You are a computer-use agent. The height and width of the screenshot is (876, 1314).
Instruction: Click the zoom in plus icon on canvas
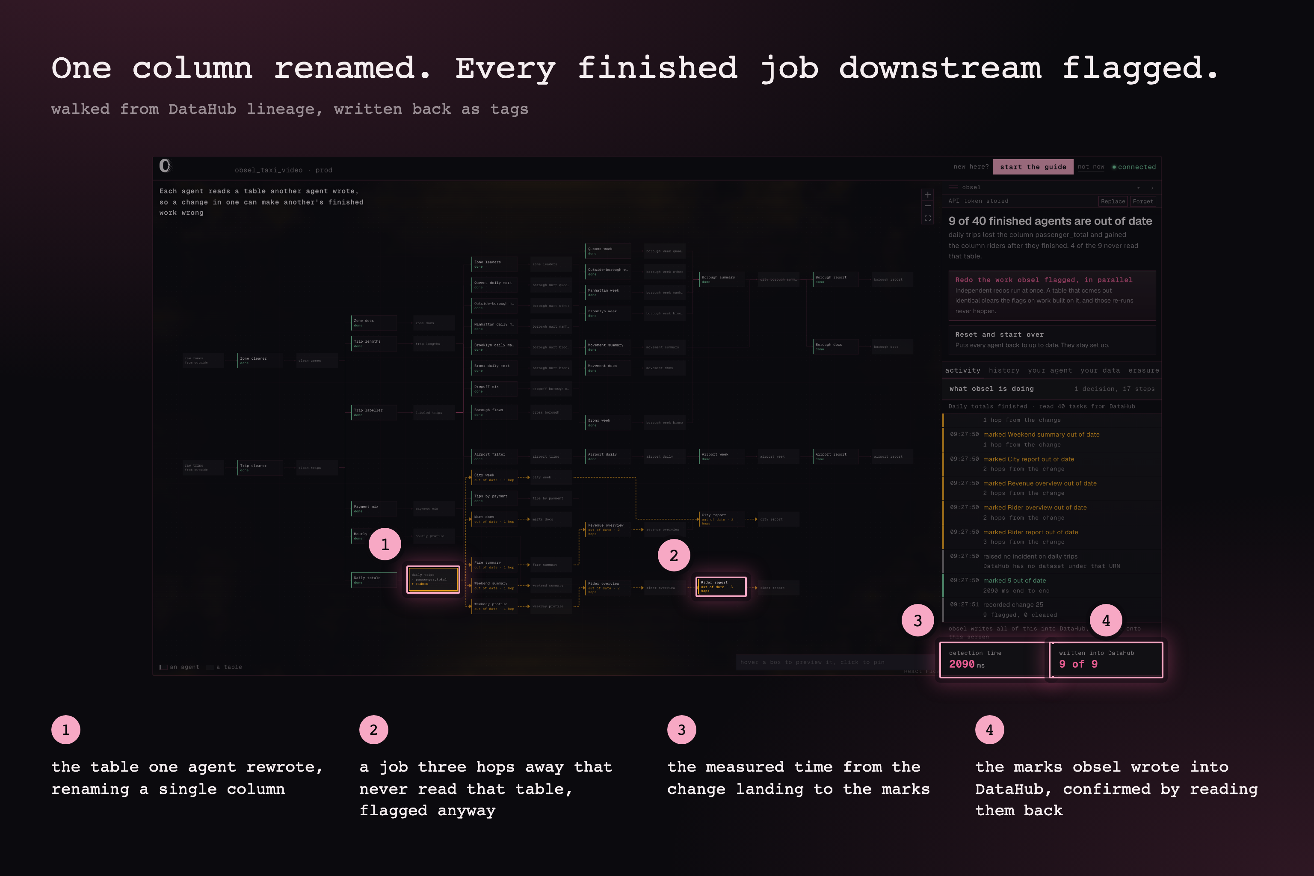(x=927, y=195)
